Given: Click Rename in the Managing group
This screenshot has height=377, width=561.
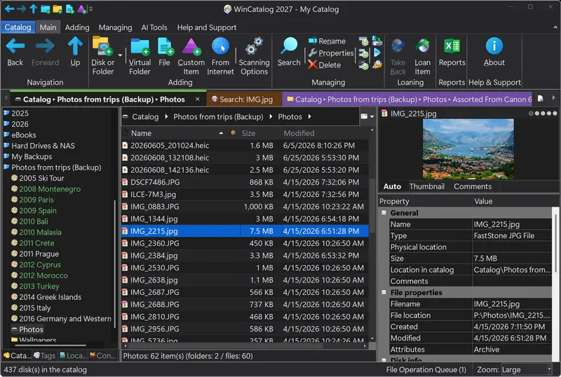Looking at the screenshot, I should pyautogui.click(x=327, y=41).
